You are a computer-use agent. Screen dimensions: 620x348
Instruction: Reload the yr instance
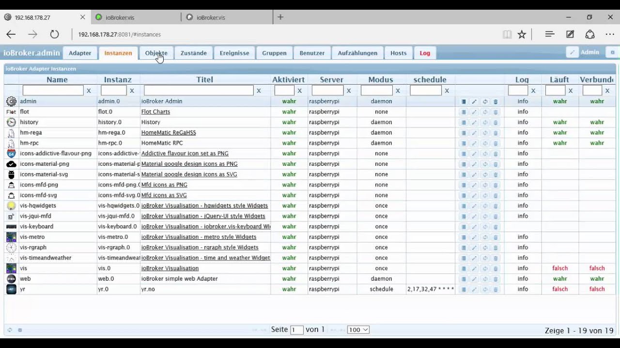[x=485, y=290]
